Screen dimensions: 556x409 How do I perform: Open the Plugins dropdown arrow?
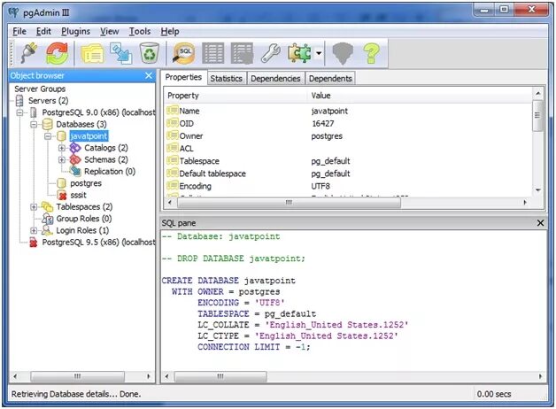319,53
